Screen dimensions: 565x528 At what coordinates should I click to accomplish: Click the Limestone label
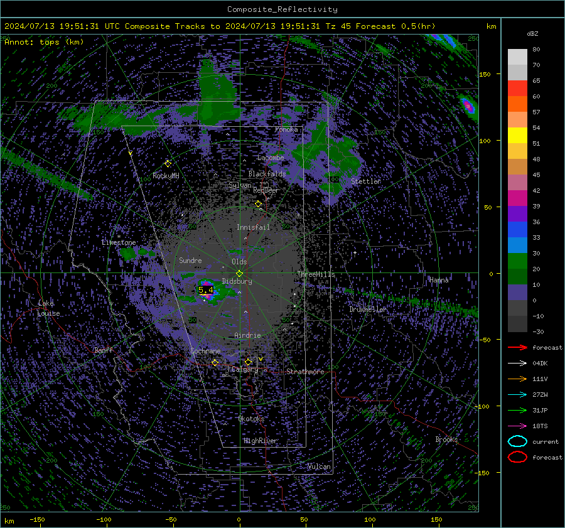click(119, 242)
